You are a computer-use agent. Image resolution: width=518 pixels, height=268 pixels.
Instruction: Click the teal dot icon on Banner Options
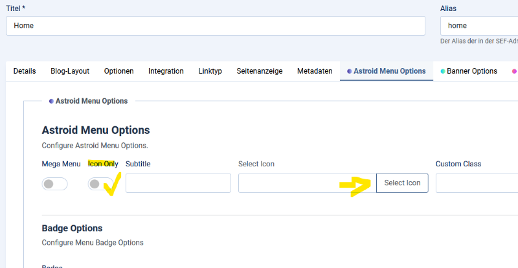click(443, 71)
